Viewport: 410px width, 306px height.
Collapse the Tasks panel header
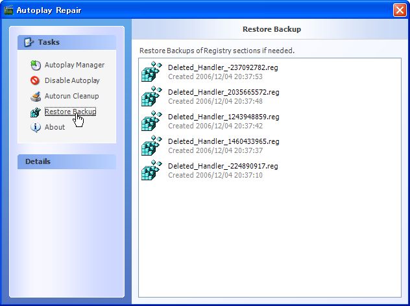pyautogui.click(x=67, y=42)
